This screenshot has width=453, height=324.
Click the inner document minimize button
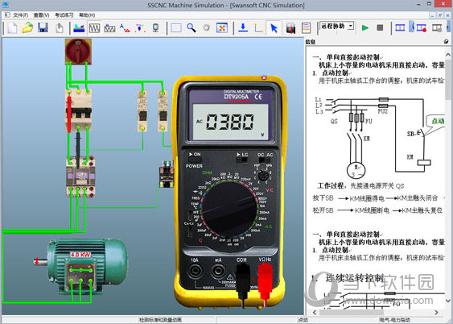[x=432, y=15]
